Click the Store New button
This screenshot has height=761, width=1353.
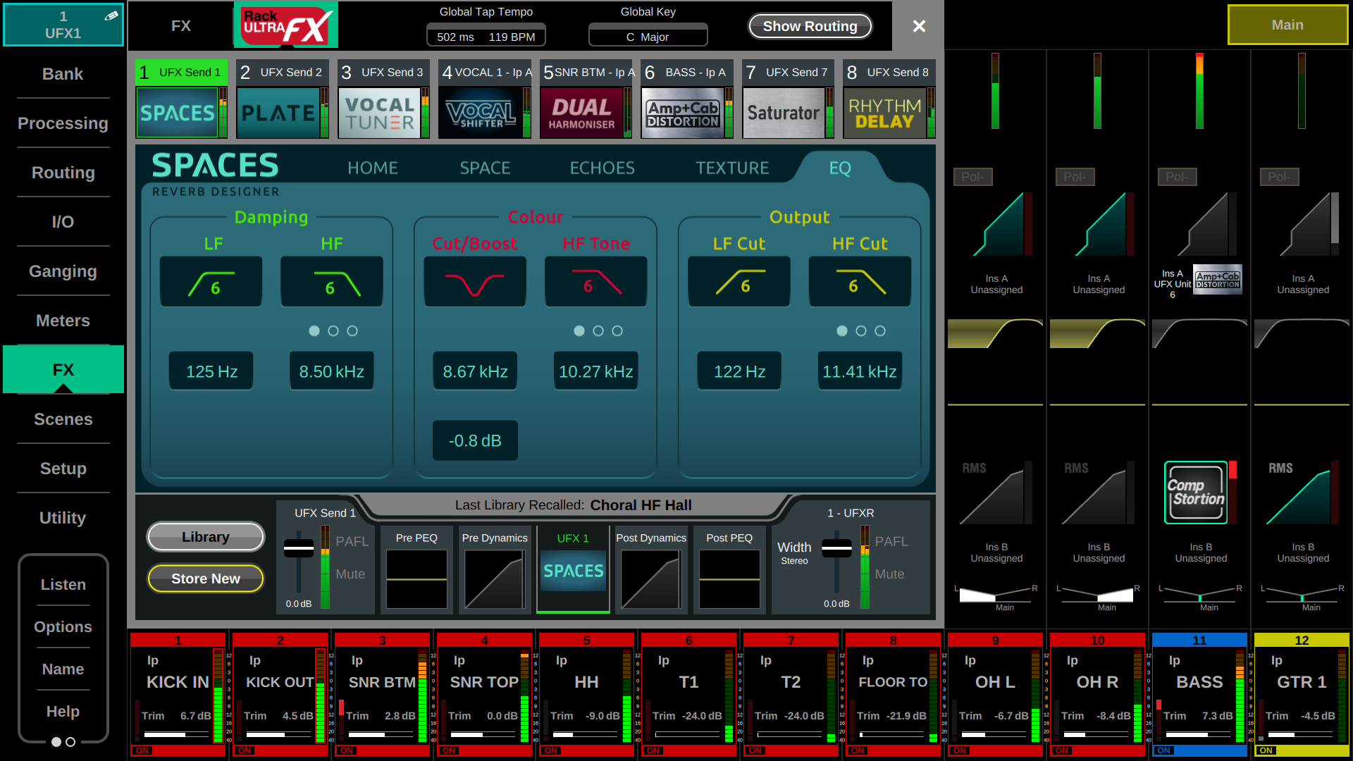pyautogui.click(x=206, y=579)
